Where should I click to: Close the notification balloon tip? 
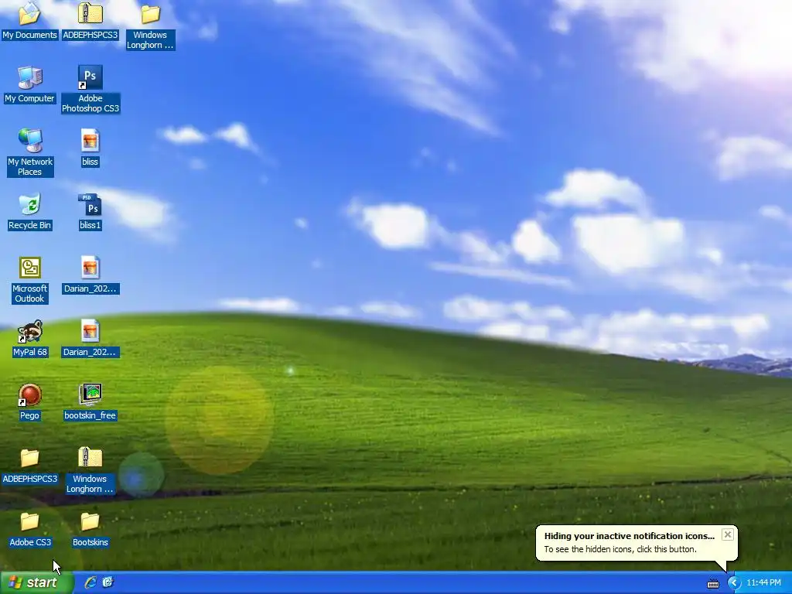pos(727,534)
